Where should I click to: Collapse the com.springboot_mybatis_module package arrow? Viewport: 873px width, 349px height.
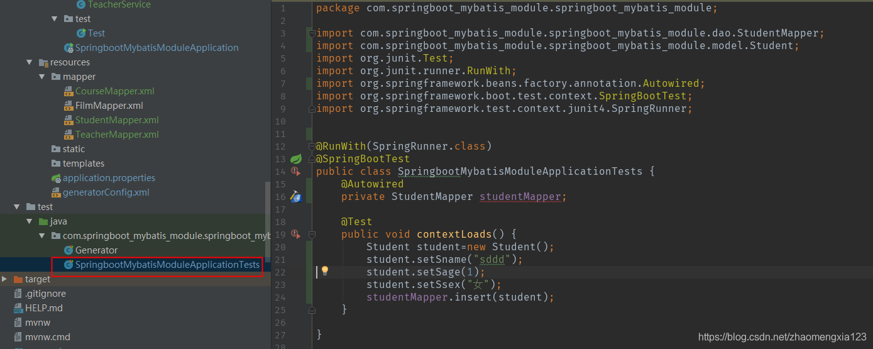[42, 236]
